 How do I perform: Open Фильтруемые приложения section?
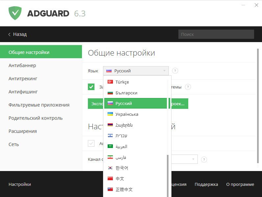click(x=41, y=105)
